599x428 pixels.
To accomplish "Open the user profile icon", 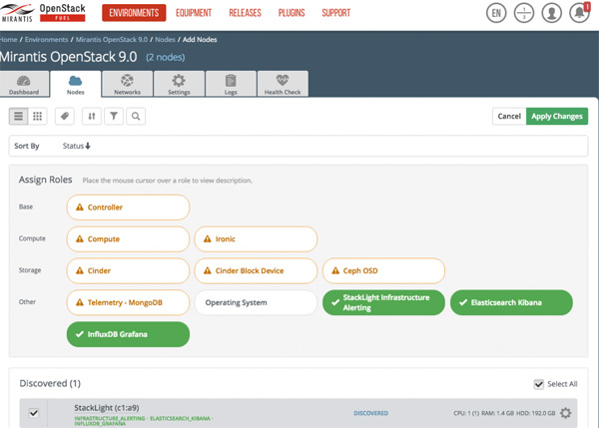I will click(552, 13).
